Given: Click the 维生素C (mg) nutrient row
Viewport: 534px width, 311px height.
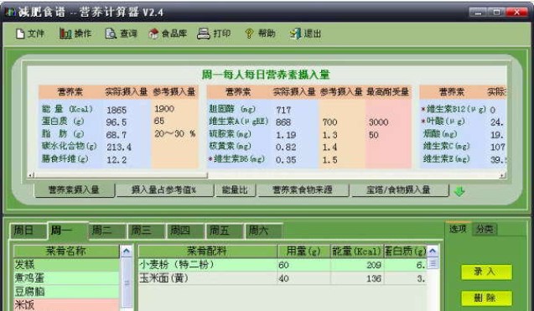Looking at the screenshot, I should pos(463,147).
